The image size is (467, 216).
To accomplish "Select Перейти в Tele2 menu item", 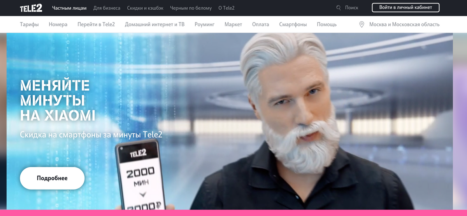I will click(96, 24).
